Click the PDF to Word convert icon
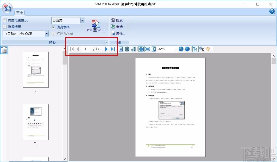The image size is (277, 162). [96, 26]
